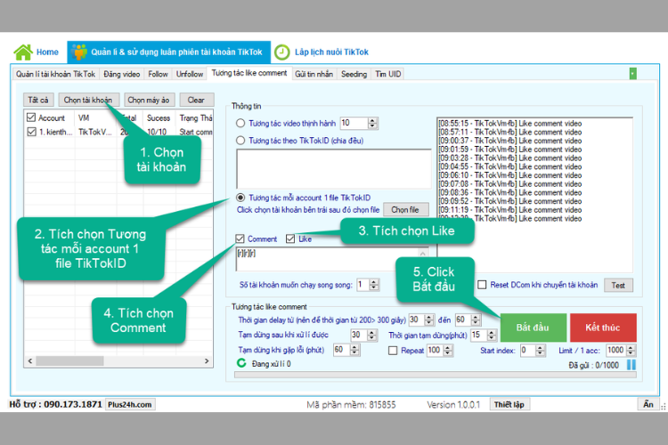
Task: Adjust the Repeat count 100 stepper
Action: (448, 351)
